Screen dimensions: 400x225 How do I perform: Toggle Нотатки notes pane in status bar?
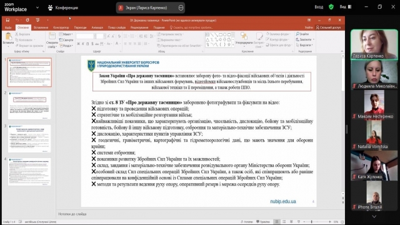247,222
